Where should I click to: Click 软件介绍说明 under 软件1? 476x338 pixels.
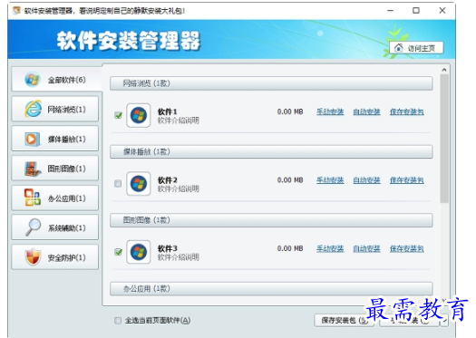click(179, 121)
